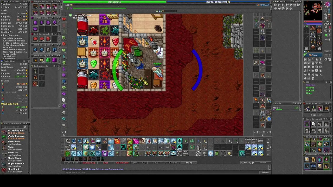
Task: Minimize the Hunt Analyser panel
Action: (26, 2)
